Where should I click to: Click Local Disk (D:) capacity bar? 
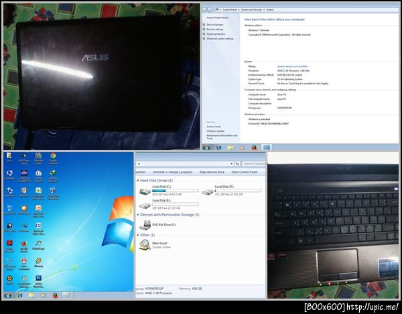click(x=238, y=191)
